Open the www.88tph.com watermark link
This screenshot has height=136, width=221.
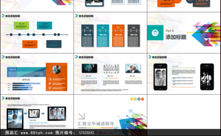(37, 133)
